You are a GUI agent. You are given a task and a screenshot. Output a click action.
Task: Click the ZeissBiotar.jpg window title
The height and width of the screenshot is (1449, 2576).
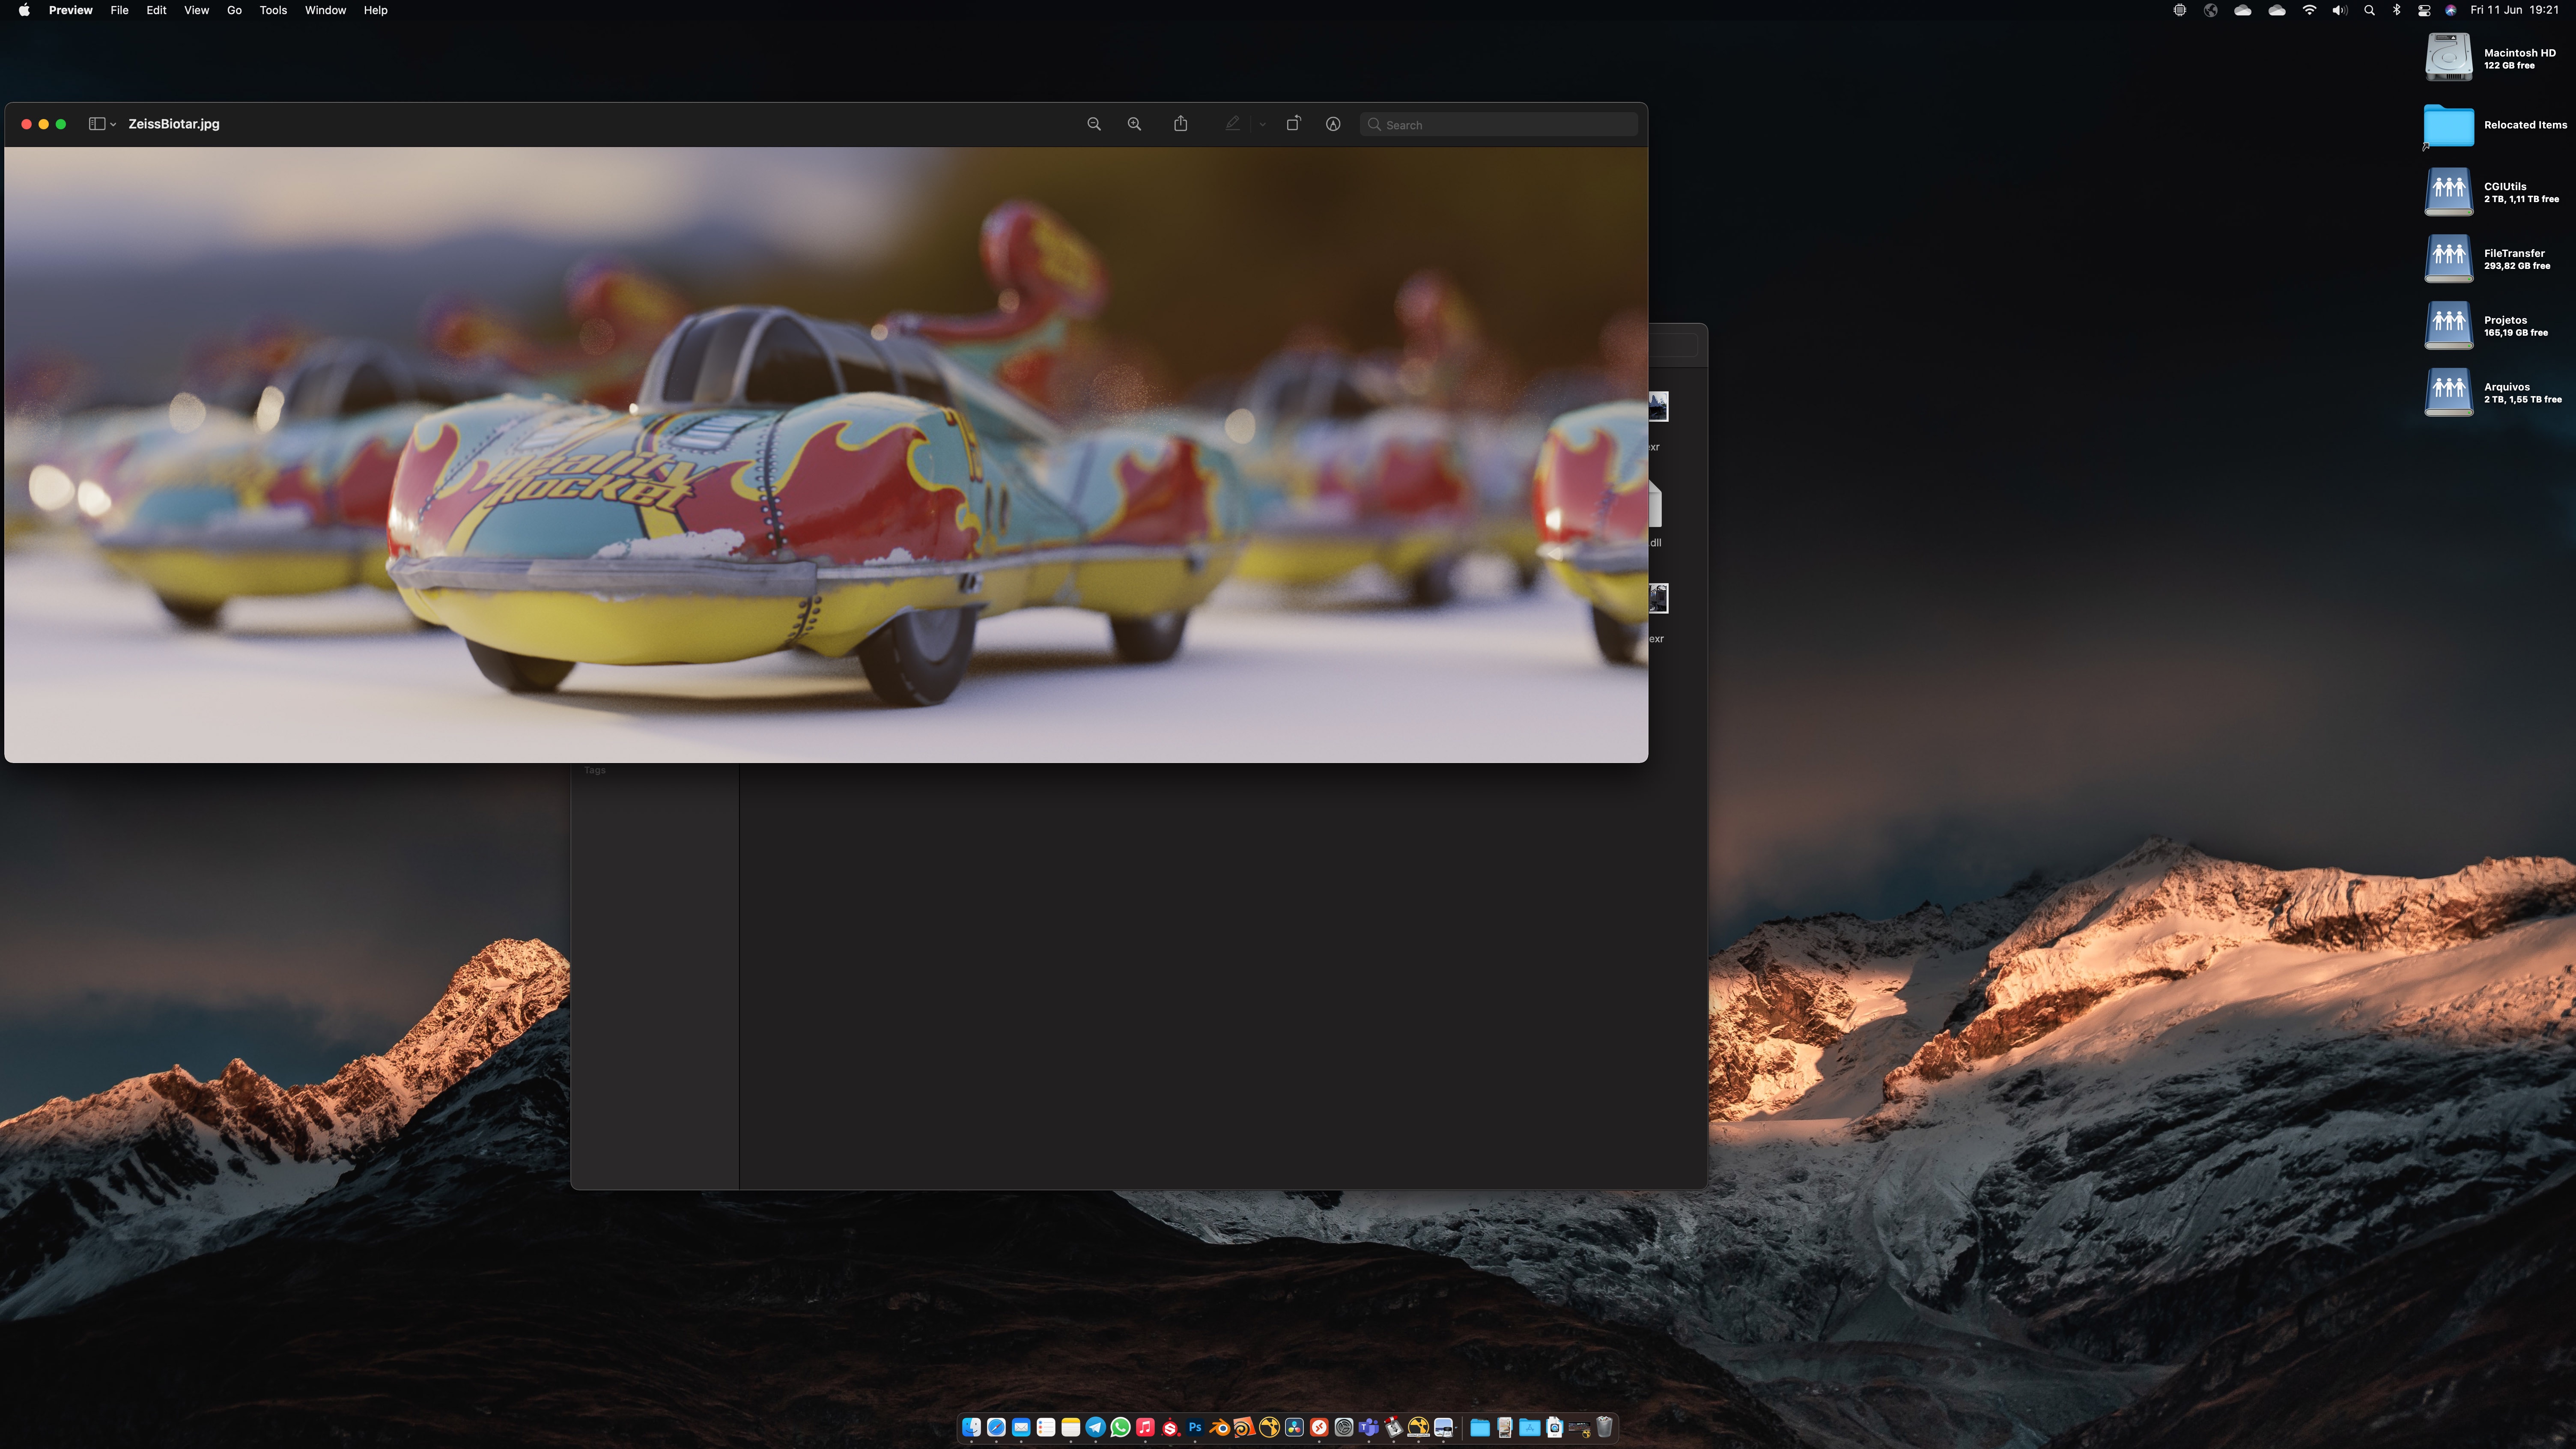[x=174, y=124]
